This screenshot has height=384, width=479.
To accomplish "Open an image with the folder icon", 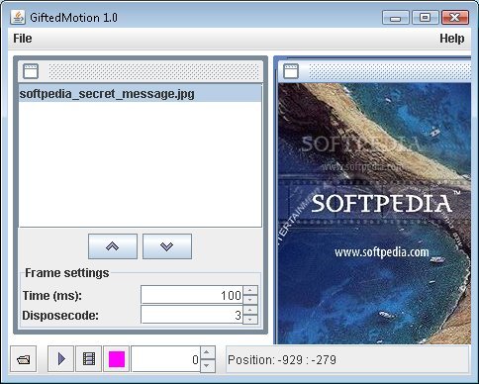I will tap(24, 359).
